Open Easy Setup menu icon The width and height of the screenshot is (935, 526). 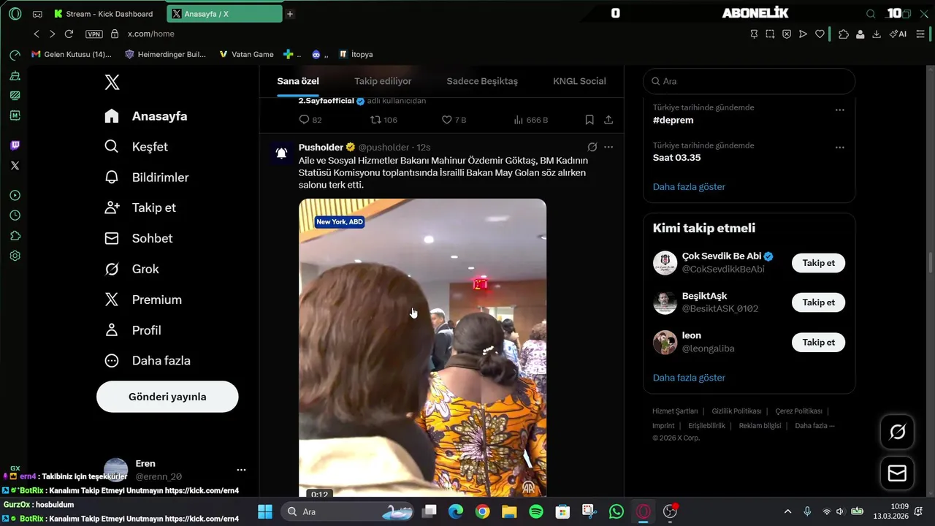[920, 34]
